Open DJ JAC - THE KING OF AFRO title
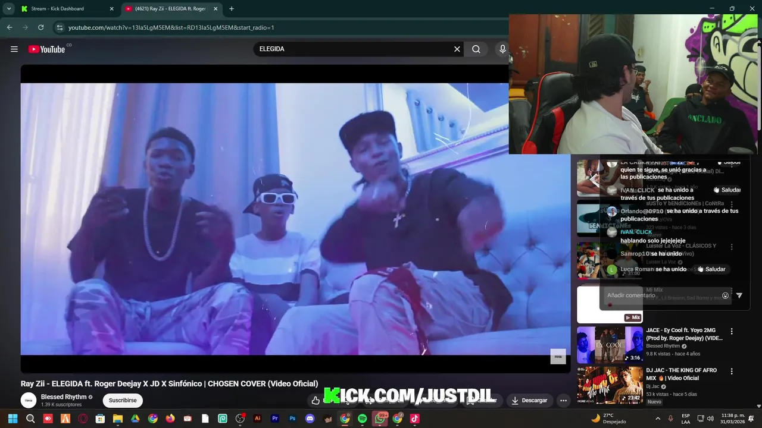 682,374
